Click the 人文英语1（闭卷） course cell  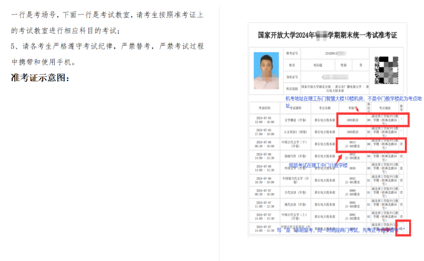click(296, 132)
